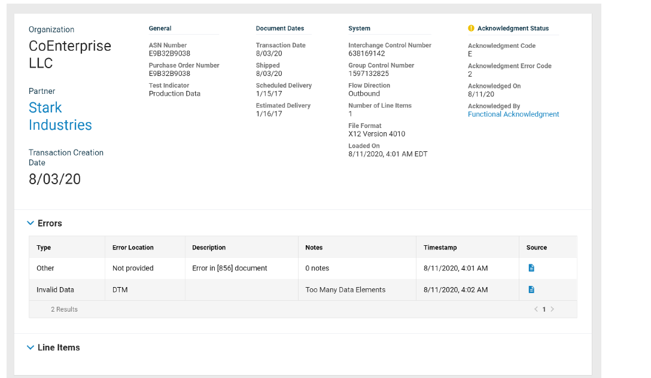Click the Purchase Order Number value
Image resolution: width=651 pixels, height=378 pixels.
169,74
